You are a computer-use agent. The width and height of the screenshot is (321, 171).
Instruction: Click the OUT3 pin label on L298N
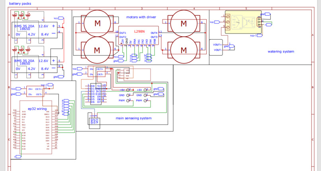point(154,37)
